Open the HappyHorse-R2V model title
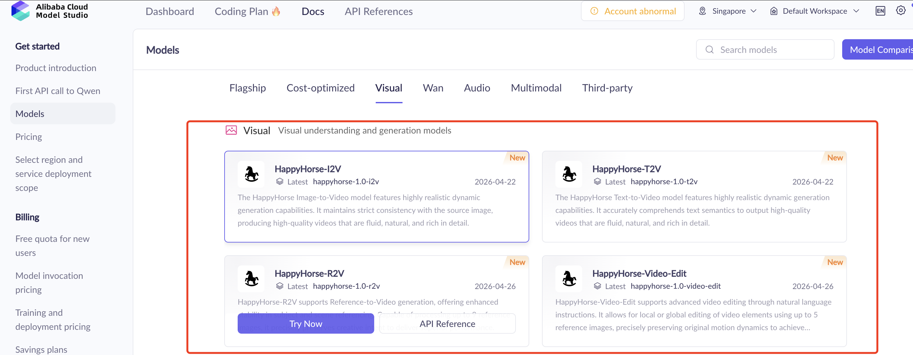Viewport: 913px width, 355px height. tap(309, 273)
